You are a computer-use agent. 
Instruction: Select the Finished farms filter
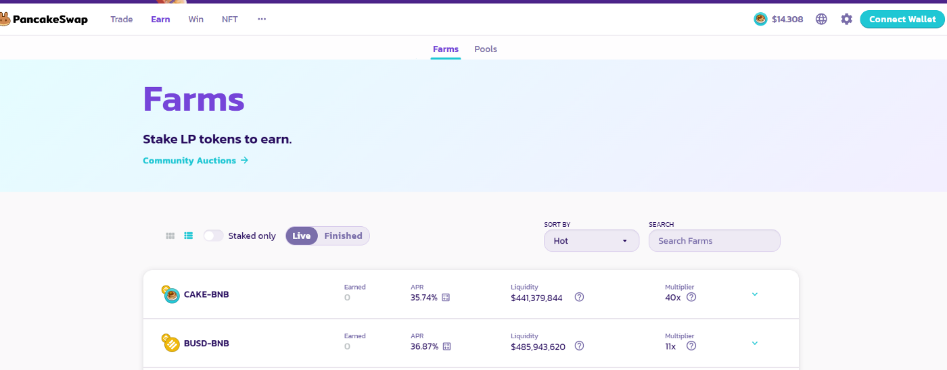[343, 236]
